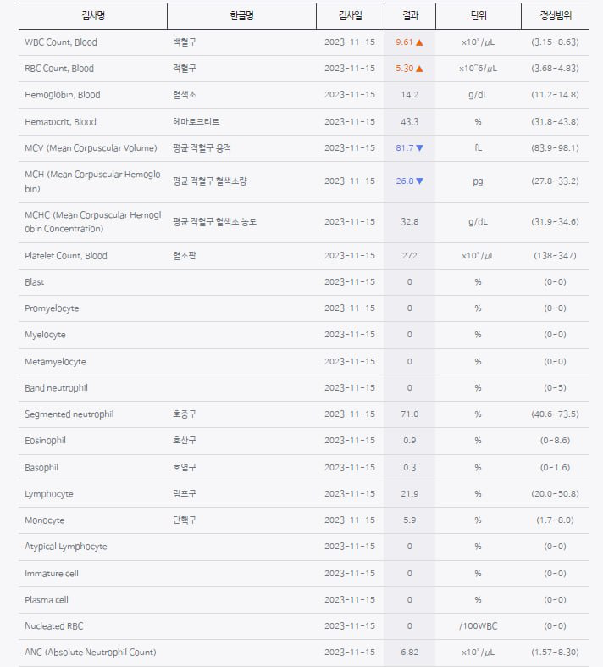Click the 검사명 column header
The width and height of the screenshot is (603, 667).
[x=93, y=16]
